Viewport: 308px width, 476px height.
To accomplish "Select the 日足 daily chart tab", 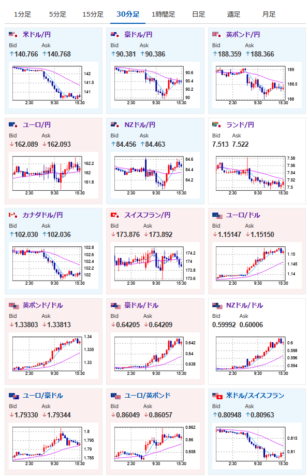I will (198, 15).
